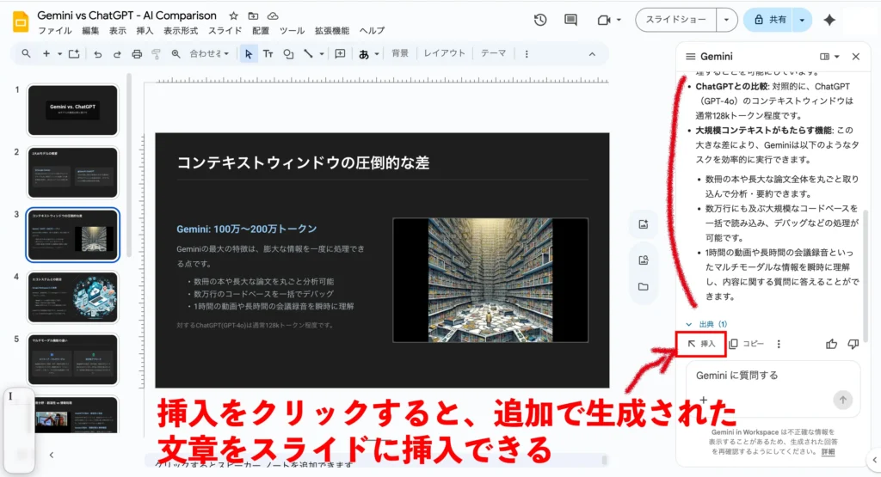Click the Gemini sparkle icon

[x=829, y=20]
